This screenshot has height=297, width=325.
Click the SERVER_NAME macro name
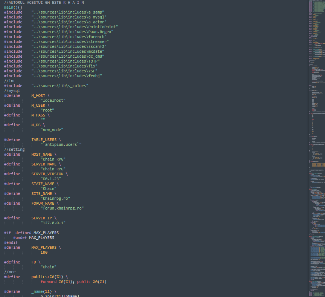44,164
